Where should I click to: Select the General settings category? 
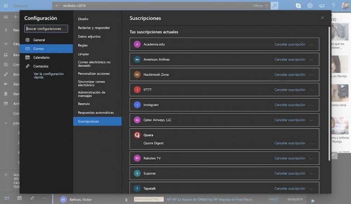(39, 40)
